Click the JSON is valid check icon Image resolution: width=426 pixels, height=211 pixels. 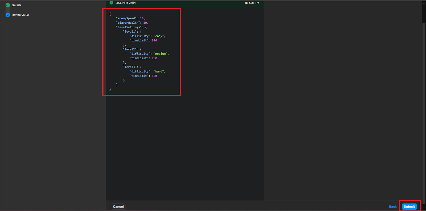(x=111, y=3)
